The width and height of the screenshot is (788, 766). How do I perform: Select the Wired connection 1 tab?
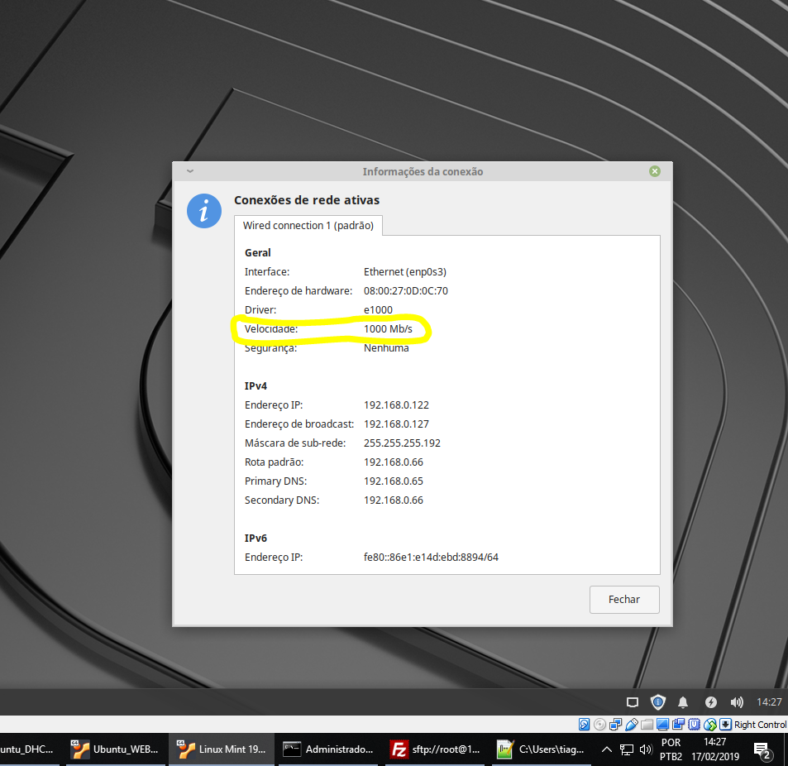click(x=308, y=225)
